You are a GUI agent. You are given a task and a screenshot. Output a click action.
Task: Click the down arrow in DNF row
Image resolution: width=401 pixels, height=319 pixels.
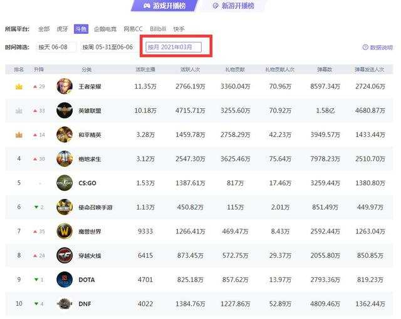point(36,304)
